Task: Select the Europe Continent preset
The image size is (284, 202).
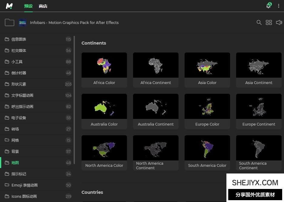Action: point(259,106)
